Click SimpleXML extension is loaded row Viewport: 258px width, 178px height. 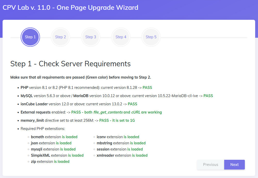tap(57, 155)
